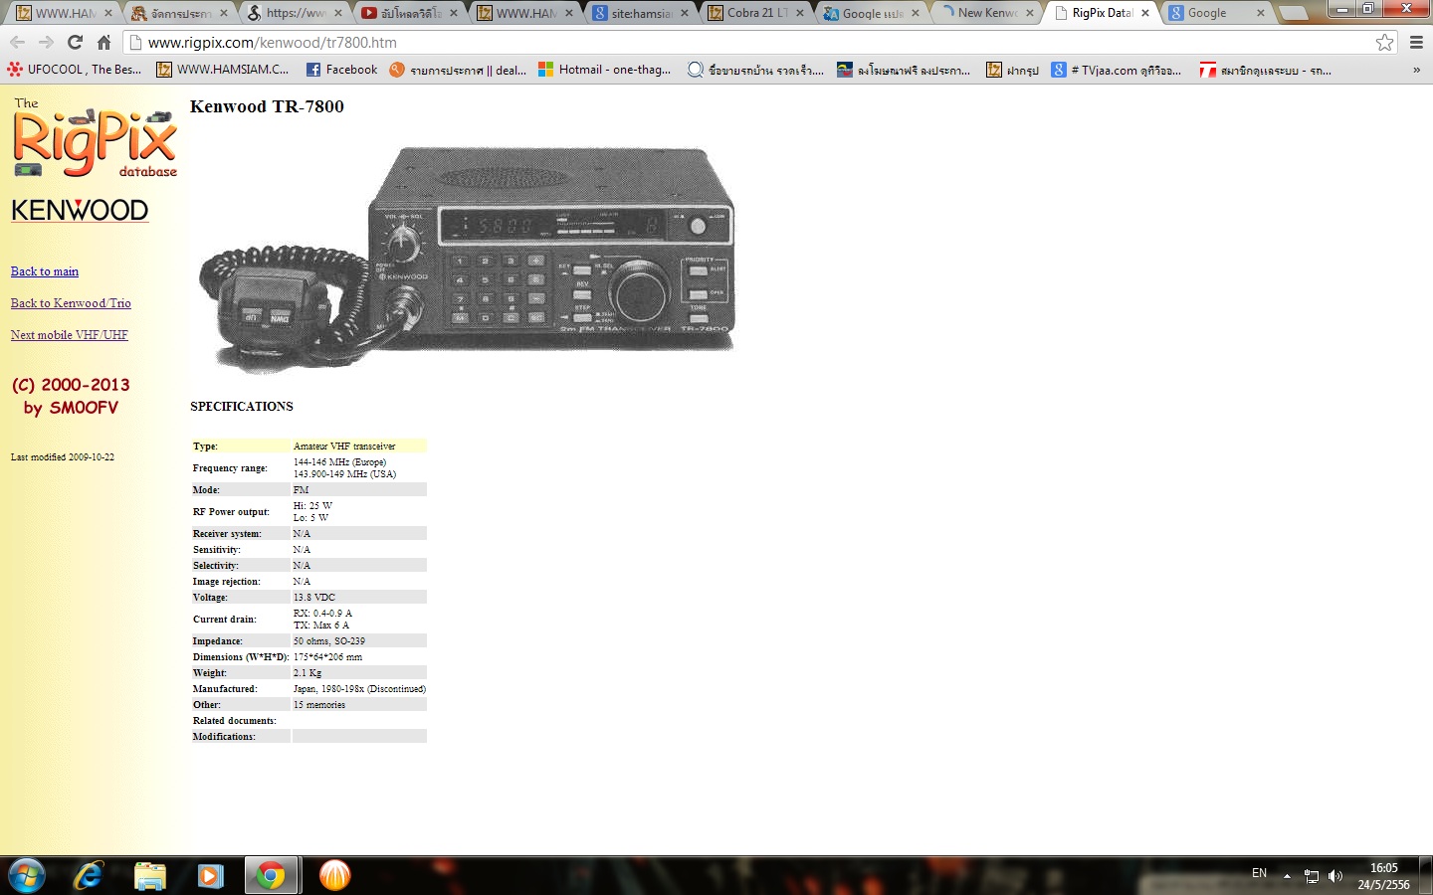
Task: Open the TVjaa.com bookmark
Action: point(1117,70)
